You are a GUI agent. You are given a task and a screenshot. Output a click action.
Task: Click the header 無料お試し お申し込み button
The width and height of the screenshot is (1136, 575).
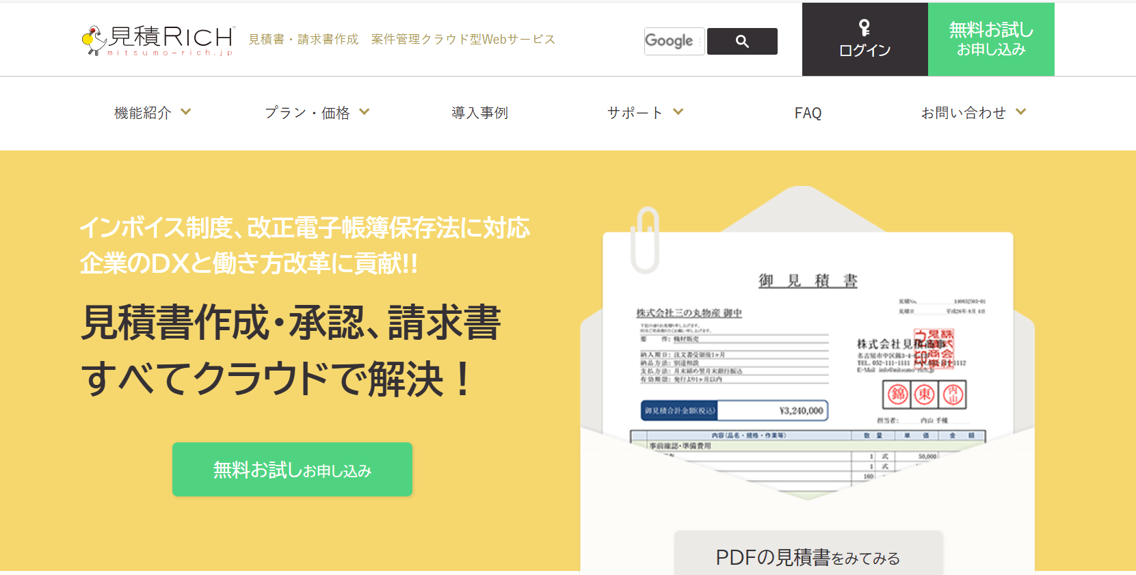(x=991, y=39)
